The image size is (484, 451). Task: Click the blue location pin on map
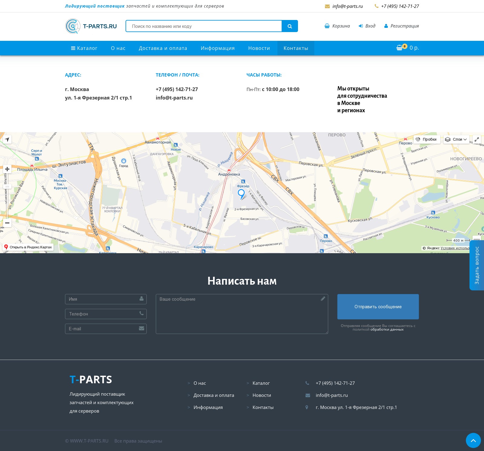(241, 194)
